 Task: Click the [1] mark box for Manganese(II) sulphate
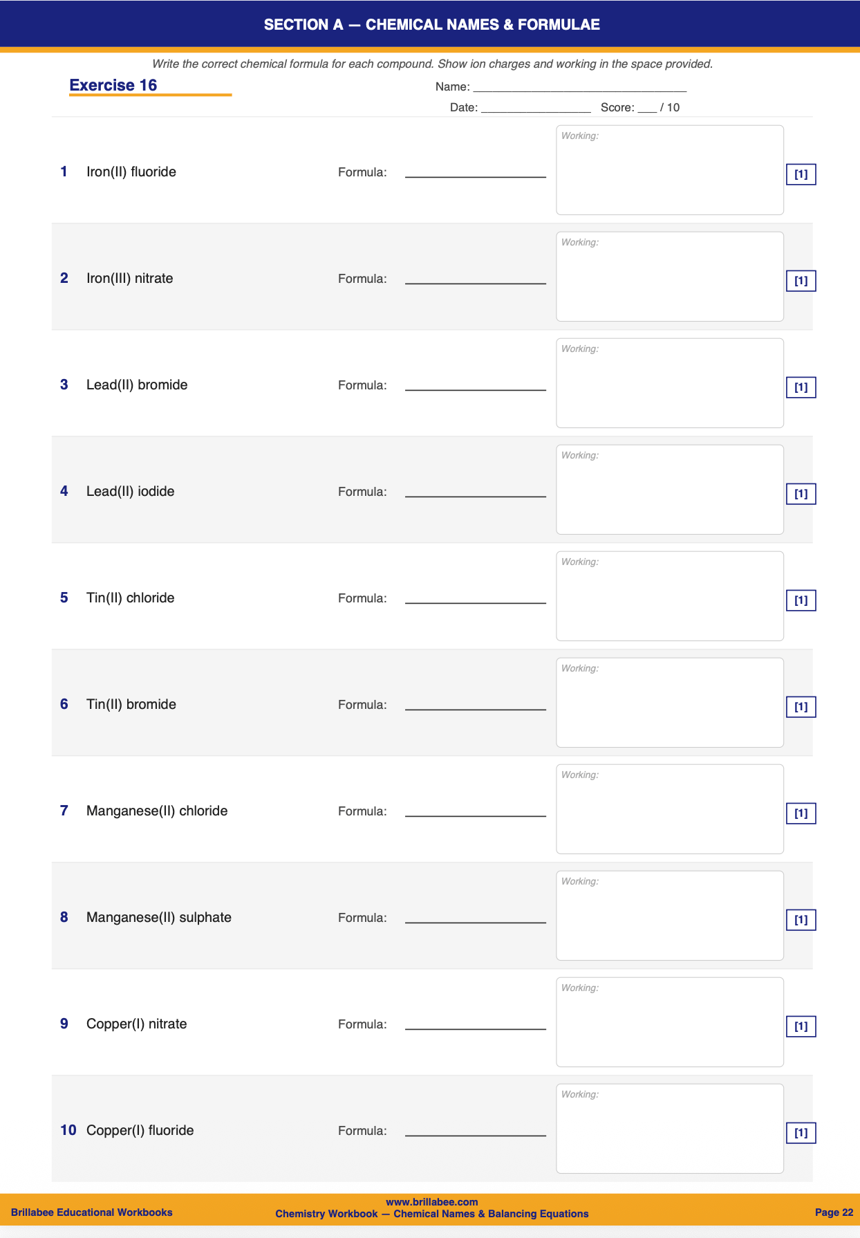pyautogui.click(x=801, y=920)
